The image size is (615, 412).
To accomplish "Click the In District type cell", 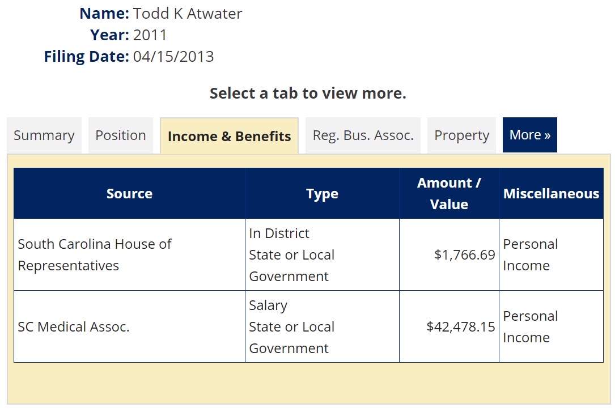I will coord(291,255).
